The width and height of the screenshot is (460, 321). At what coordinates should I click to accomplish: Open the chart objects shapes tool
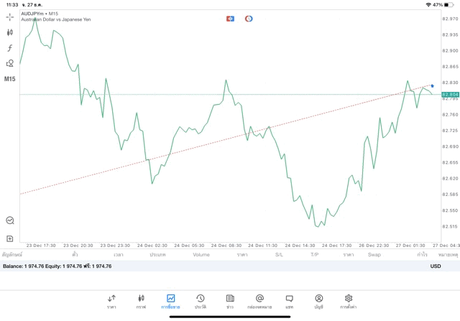[x=10, y=63]
